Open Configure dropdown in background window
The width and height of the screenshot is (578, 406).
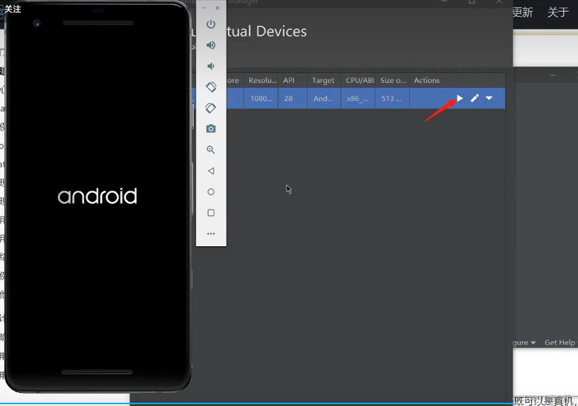[x=524, y=343]
